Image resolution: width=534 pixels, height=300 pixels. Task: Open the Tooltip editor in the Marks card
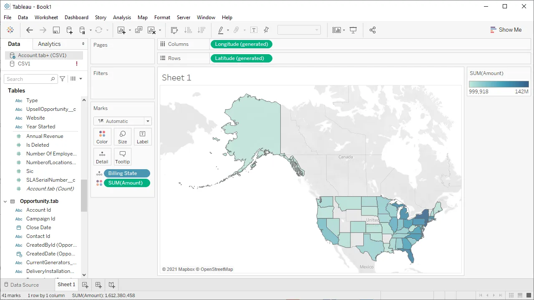(122, 157)
